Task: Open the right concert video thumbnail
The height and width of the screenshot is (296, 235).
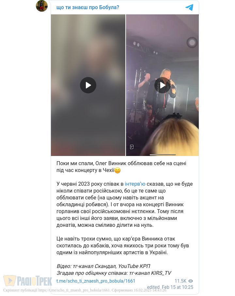Action: [x=162, y=85]
